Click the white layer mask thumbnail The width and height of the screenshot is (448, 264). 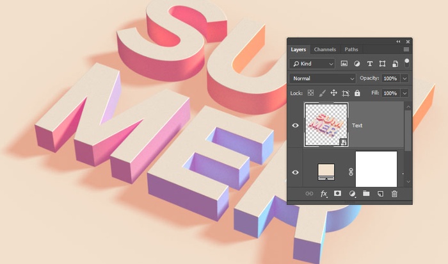coord(376,169)
